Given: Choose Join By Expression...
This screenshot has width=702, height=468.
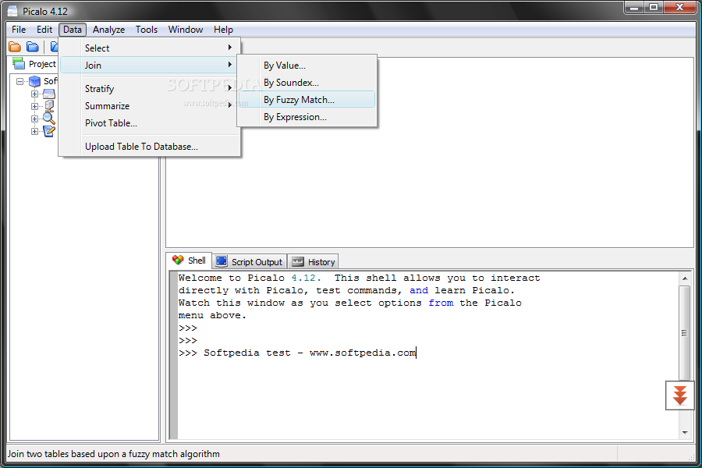Looking at the screenshot, I should pyautogui.click(x=307, y=117).
